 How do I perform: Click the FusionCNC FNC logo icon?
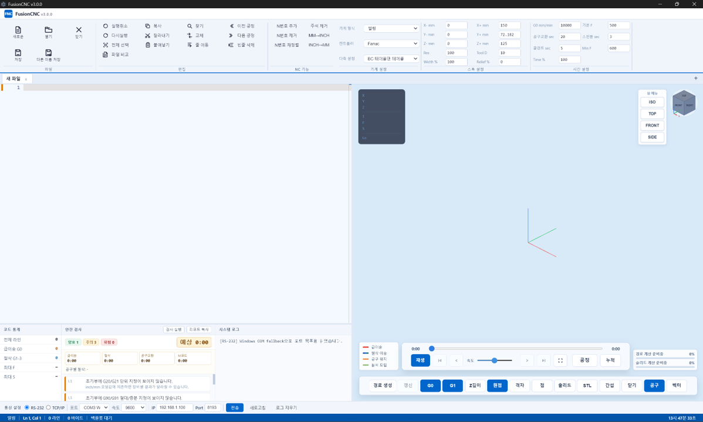click(8, 14)
